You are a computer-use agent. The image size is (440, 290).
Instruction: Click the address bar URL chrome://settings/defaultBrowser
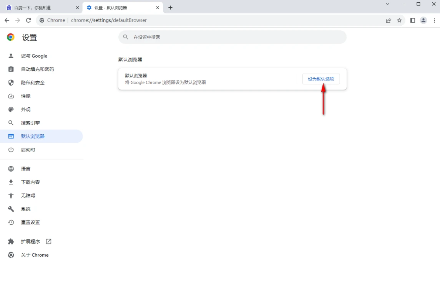109,20
